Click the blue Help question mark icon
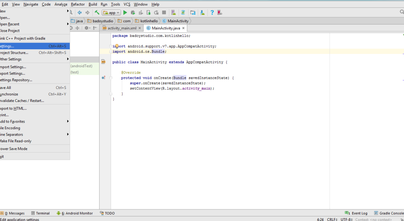The width and height of the screenshot is (404, 221). (212, 13)
